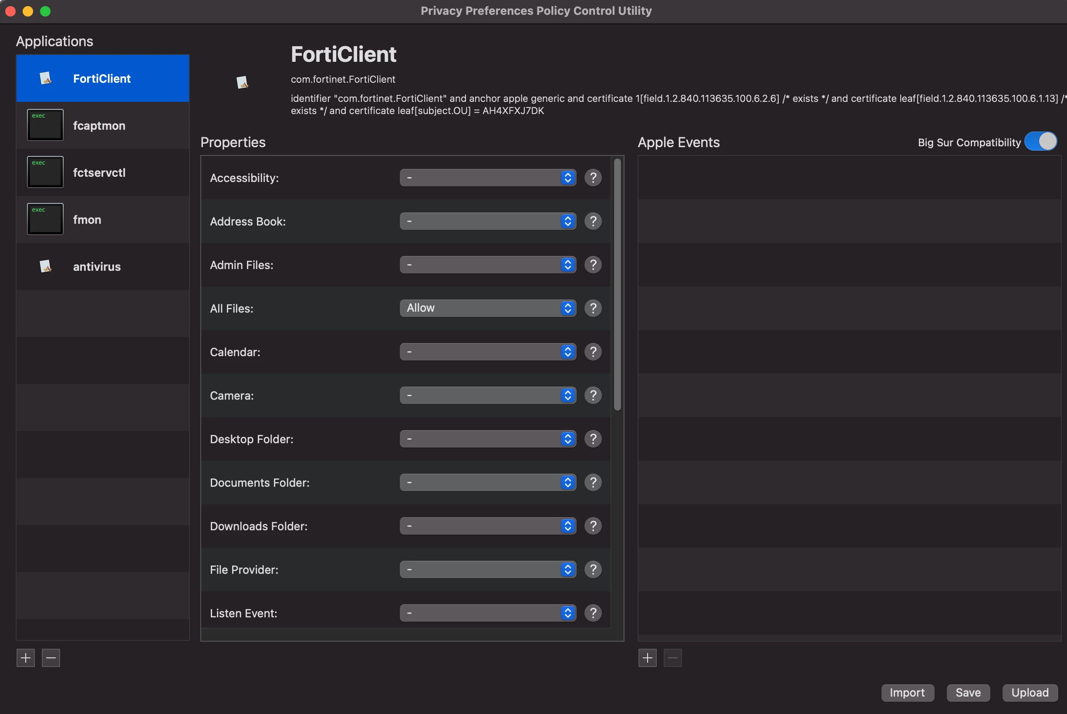Toggle the Big Sur Compatibility switch
1067x714 pixels.
(1040, 141)
